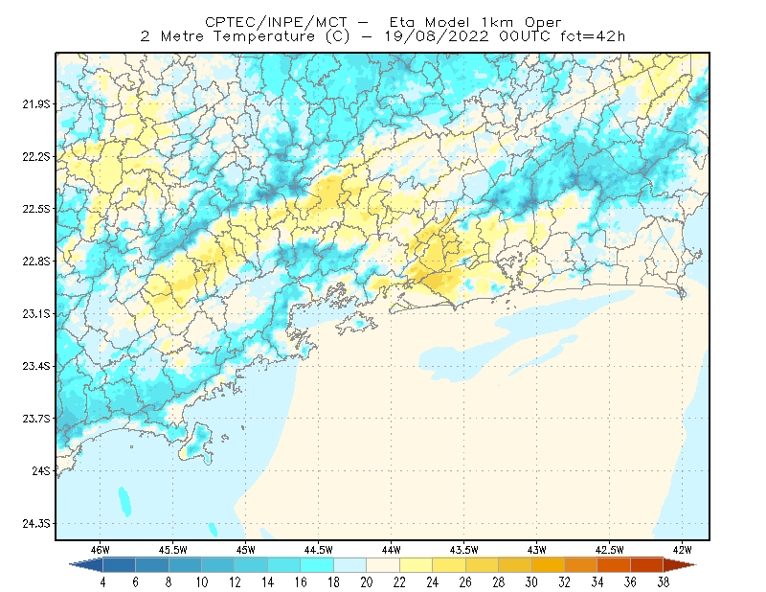
Task: Click the 42W longitude axis label
Action: pyautogui.click(x=682, y=550)
